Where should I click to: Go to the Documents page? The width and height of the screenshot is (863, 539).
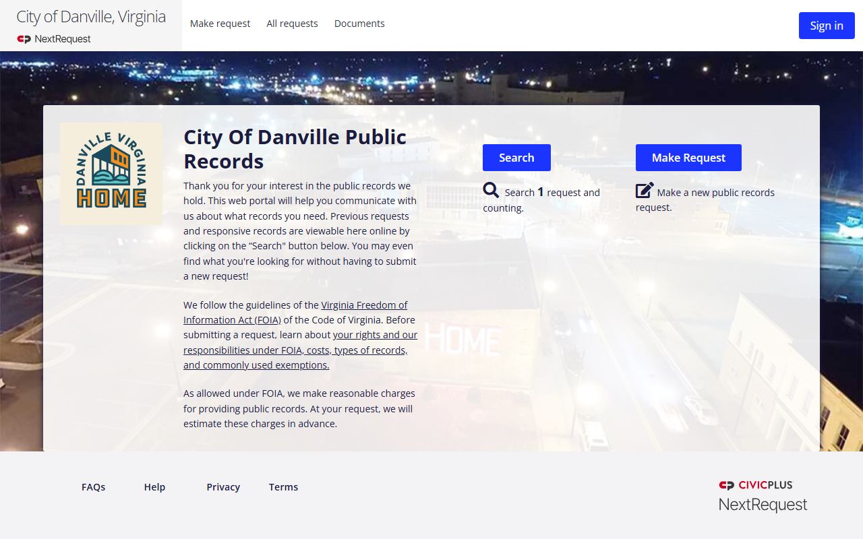359,24
